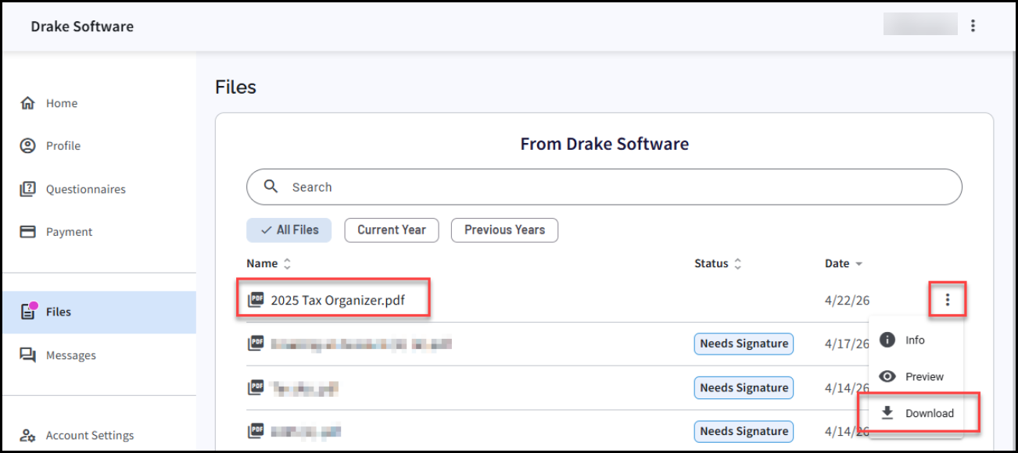Image resolution: width=1018 pixels, height=453 pixels.
Task: Click the Account Settings gear-person icon
Action: pyautogui.click(x=28, y=436)
